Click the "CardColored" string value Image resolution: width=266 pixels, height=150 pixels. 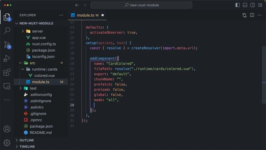[x=120, y=64]
